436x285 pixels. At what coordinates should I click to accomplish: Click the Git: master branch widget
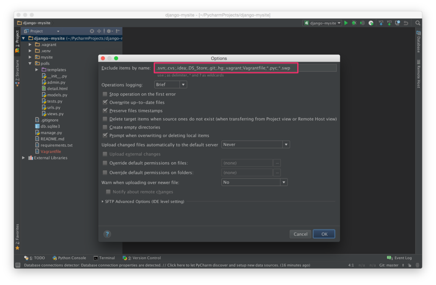[x=392, y=265]
